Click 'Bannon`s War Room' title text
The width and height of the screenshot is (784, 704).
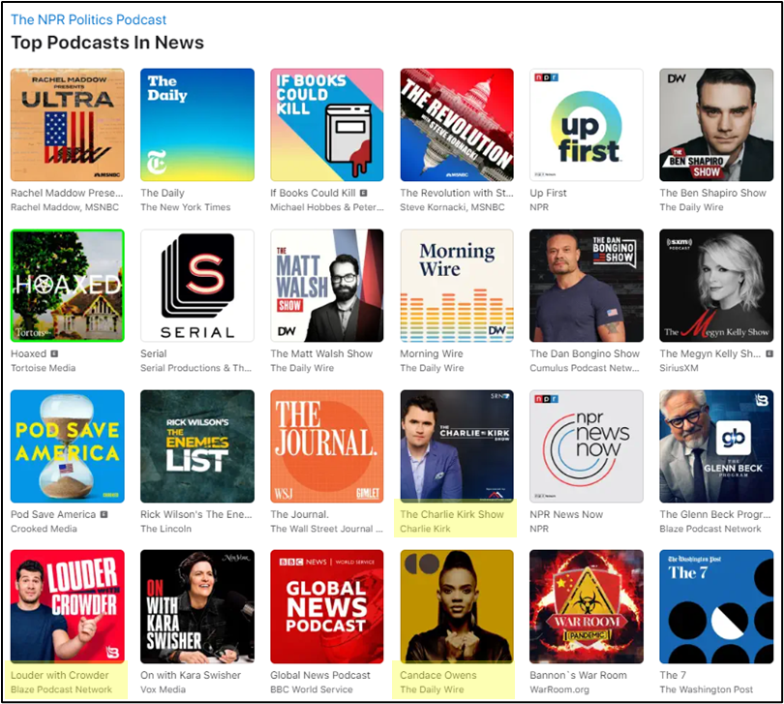tap(578, 675)
